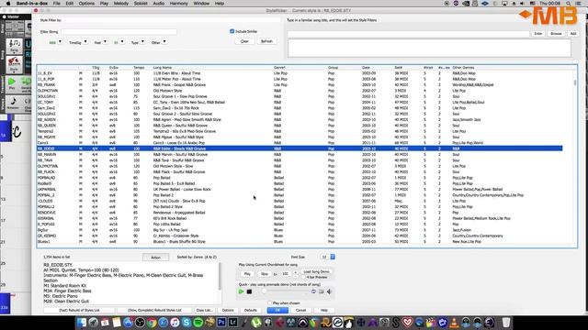Click the song title search field
This screenshot has width=588, height=330.
(408, 34)
